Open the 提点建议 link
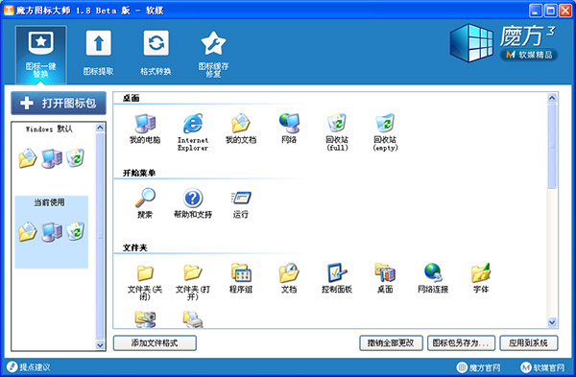 (x=29, y=366)
